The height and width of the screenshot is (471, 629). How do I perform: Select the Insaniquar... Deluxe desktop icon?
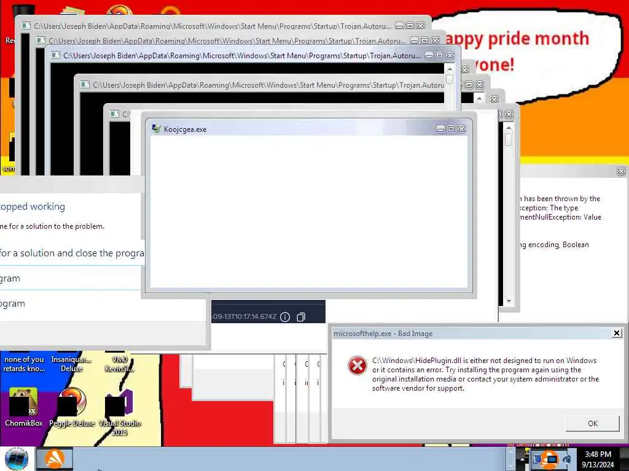72,364
